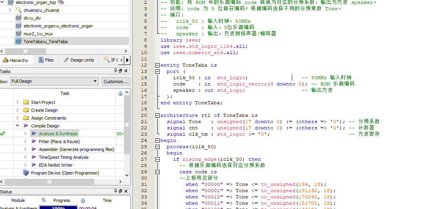Expand the Analysis & Synthesis subtasks
Screen dimensions: 446x209
coord(25,133)
